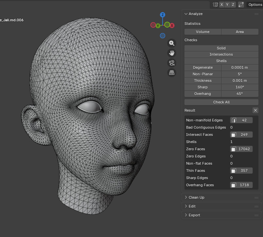This screenshot has height=237, width=263.
Task: Select the 17042 Zero Faces
Action: coord(241,149)
